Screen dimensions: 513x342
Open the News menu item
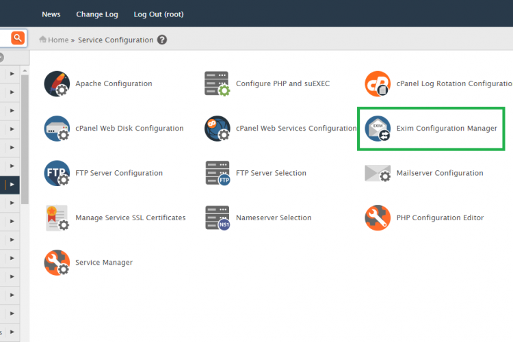pyautogui.click(x=51, y=14)
